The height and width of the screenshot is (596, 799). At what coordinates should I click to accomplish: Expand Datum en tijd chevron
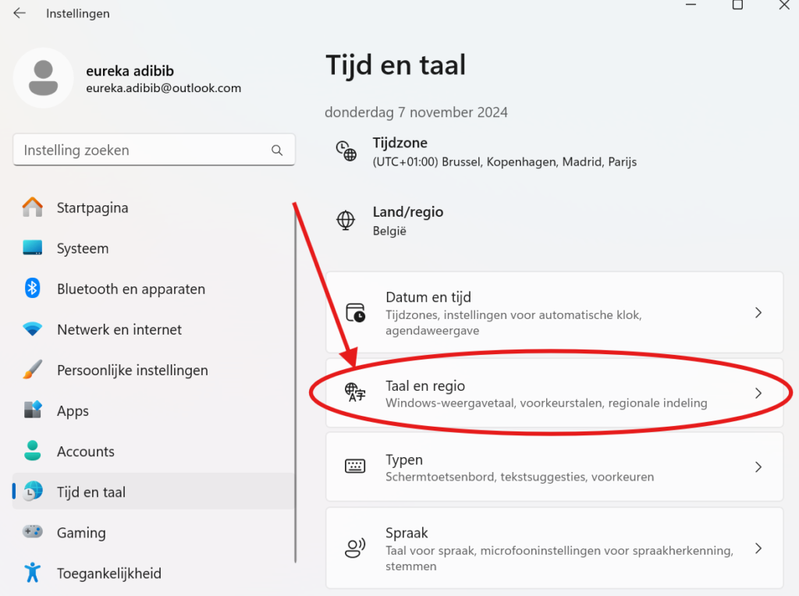click(758, 313)
